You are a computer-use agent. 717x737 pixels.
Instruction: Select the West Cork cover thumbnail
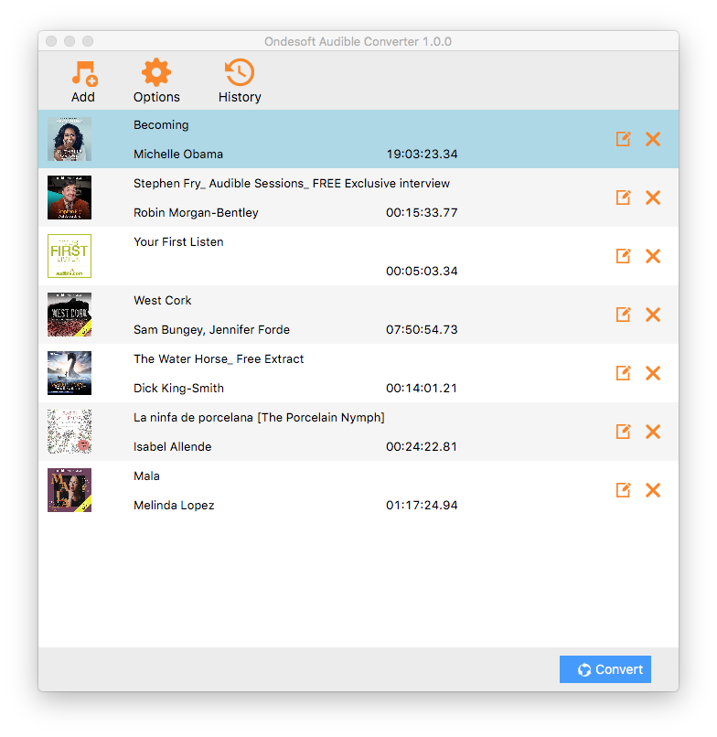(70, 315)
